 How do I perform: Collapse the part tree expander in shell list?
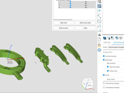(x=55, y=0)
